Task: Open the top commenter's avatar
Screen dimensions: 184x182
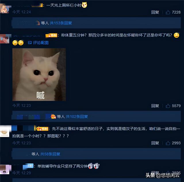Action: [5, 8]
